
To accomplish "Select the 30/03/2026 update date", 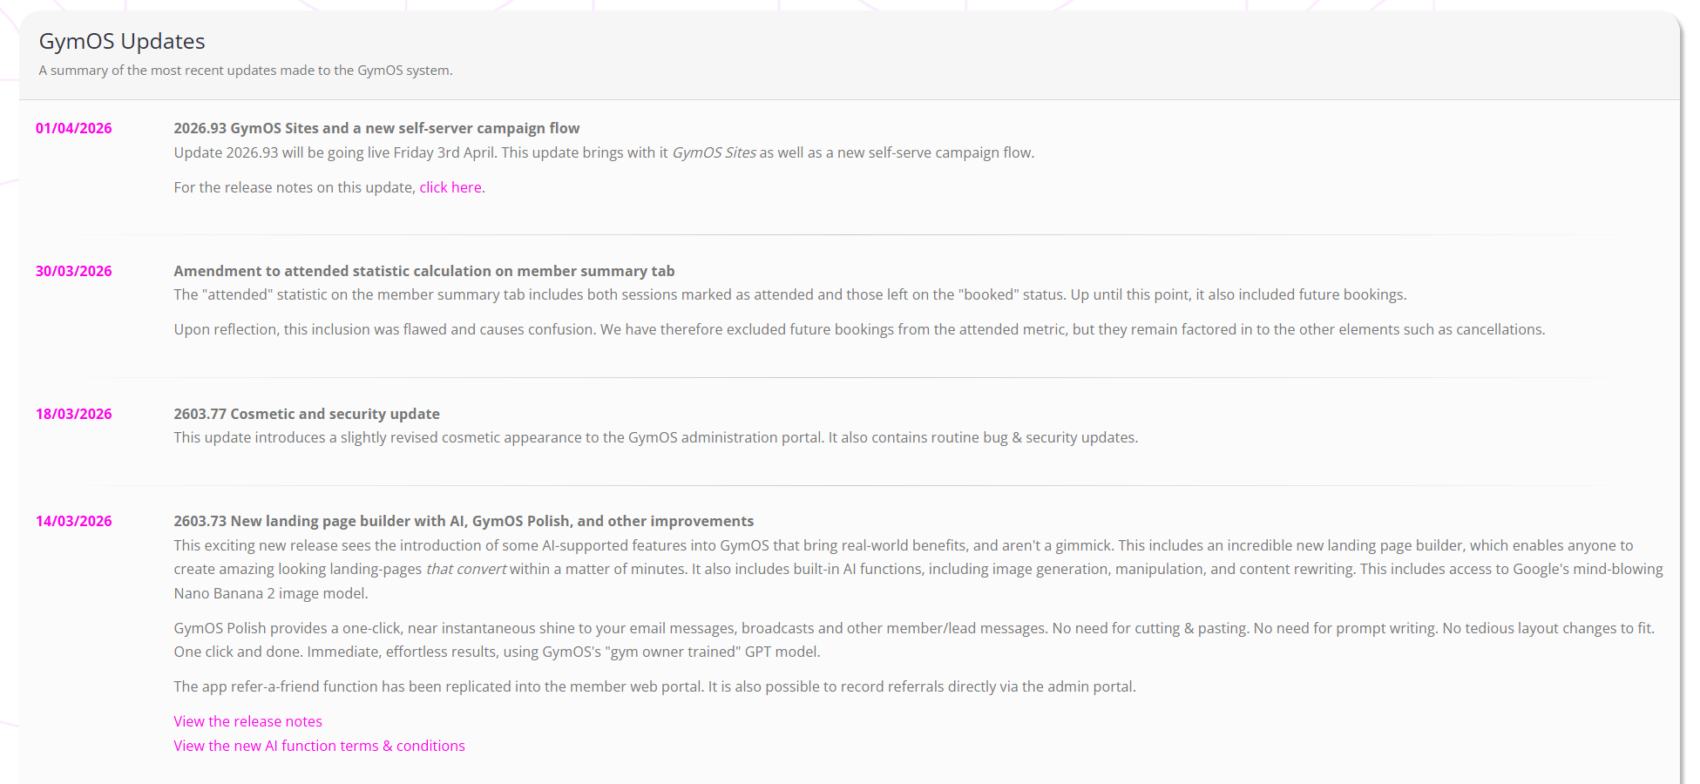I will point(74,271).
